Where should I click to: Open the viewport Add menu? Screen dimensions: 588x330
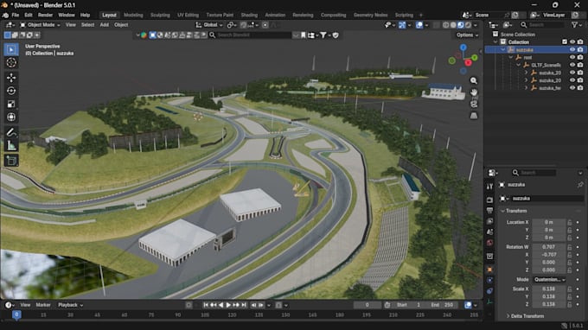(x=105, y=25)
